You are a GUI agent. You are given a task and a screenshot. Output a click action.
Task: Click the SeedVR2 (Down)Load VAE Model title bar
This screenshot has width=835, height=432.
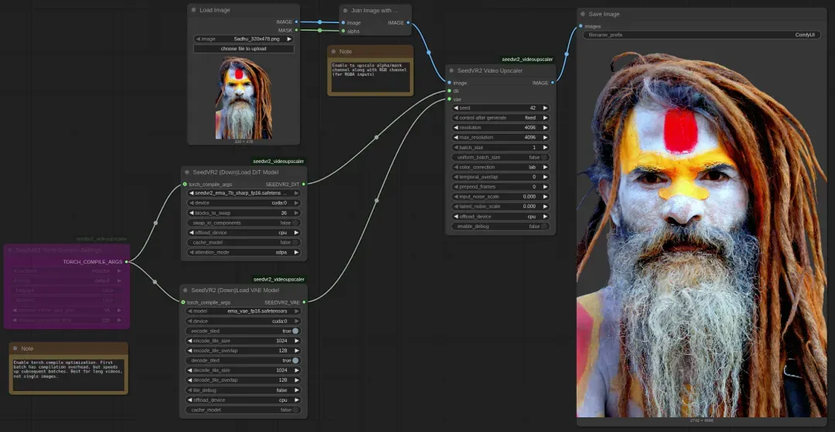point(235,290)
